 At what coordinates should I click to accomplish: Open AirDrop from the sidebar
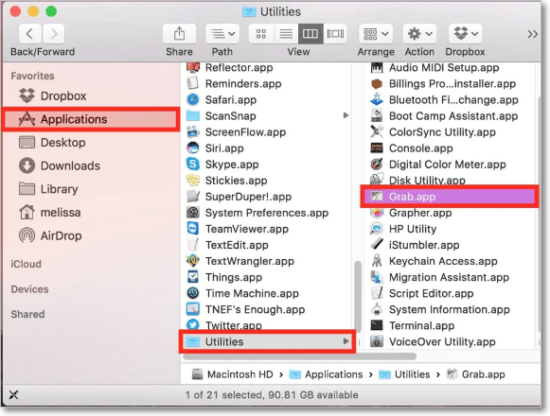[x=50, y=235]
